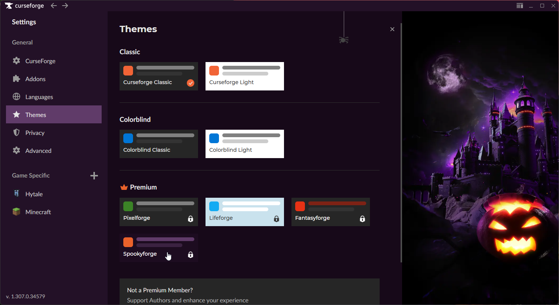
Task: Go back with the left arrow
Action: coord(54,6)
